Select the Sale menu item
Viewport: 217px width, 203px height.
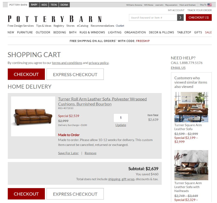[x=208, y=32]
